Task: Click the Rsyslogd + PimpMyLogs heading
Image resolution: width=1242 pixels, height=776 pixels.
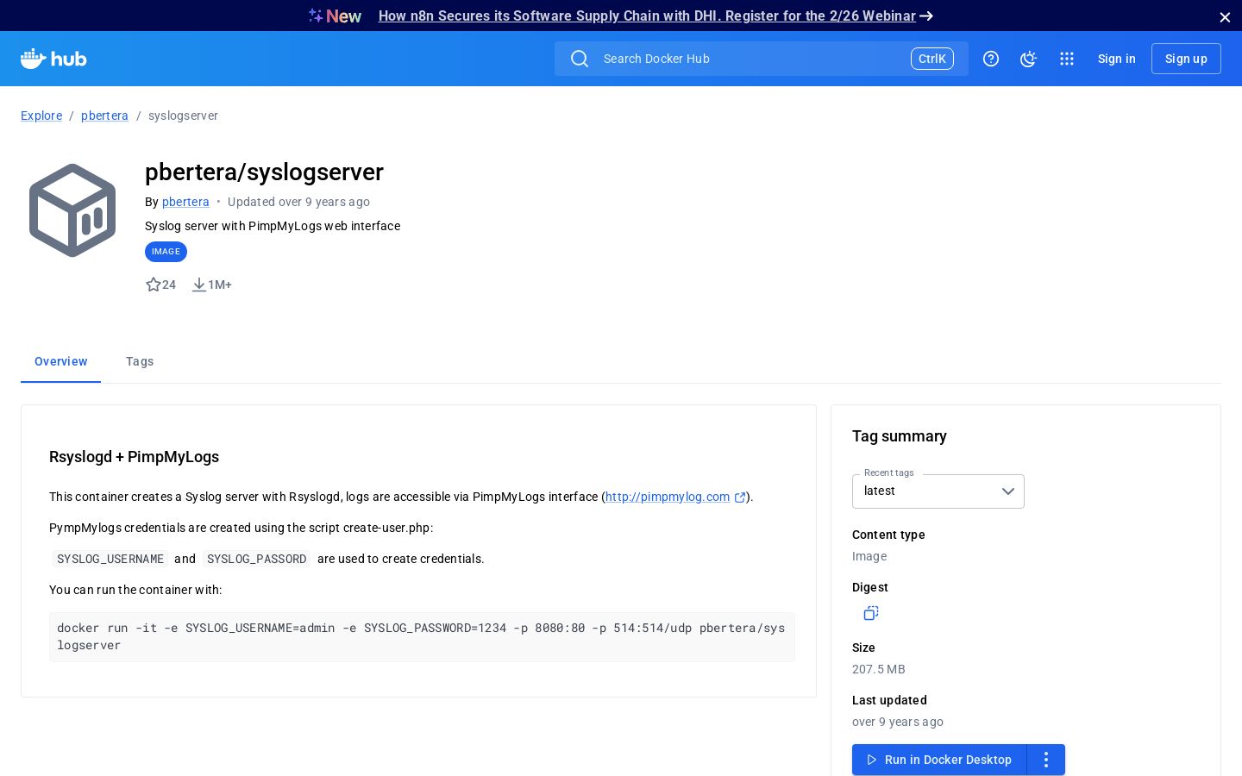Action: (134, 457)
